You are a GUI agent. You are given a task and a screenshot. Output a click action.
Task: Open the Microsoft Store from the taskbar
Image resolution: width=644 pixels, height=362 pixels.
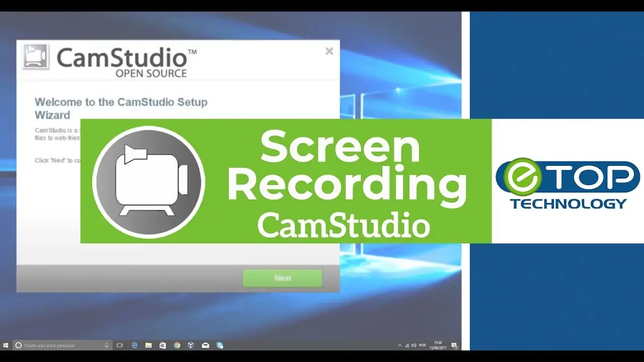coord(162,345)
